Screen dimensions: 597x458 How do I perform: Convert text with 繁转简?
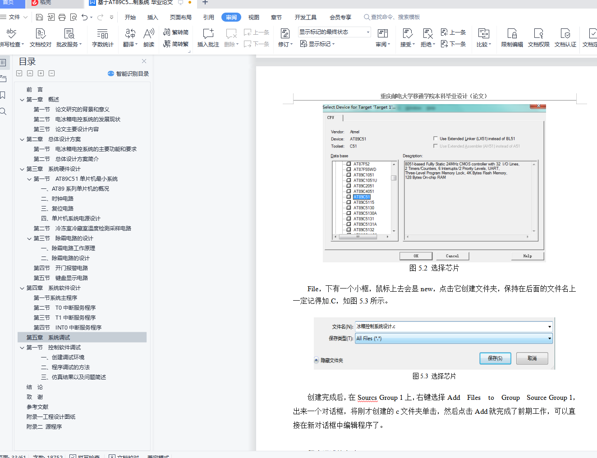pos(176,32)
